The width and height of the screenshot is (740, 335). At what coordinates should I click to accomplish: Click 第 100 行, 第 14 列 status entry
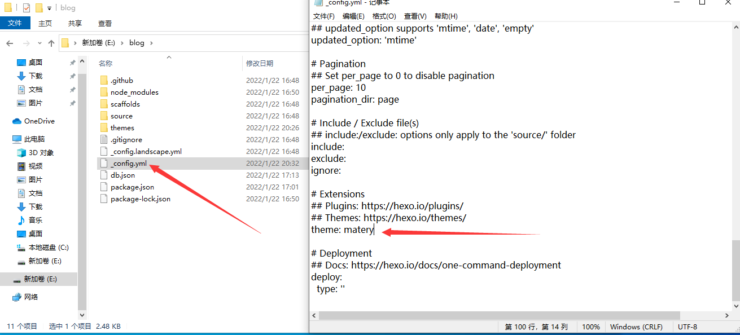click(536, 327)
